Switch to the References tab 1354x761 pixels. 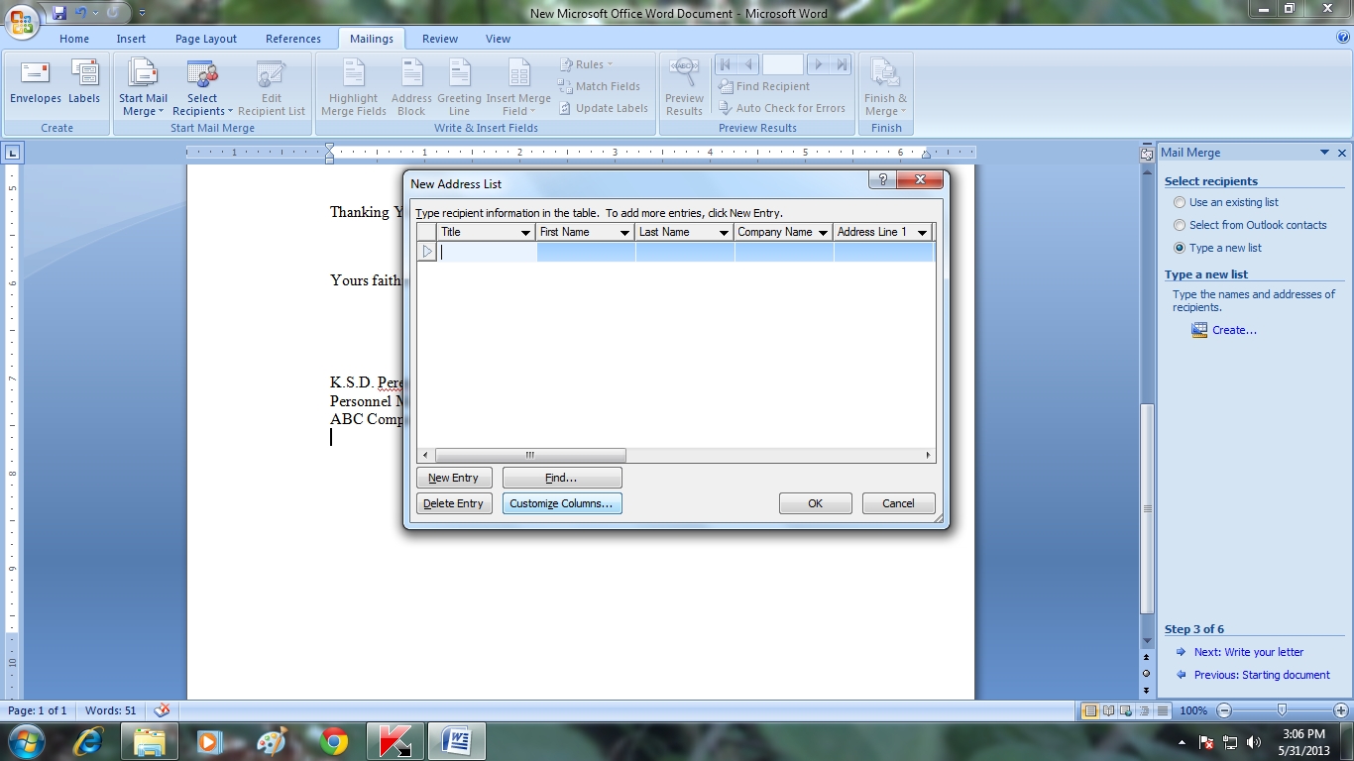(x=293, y=39)
